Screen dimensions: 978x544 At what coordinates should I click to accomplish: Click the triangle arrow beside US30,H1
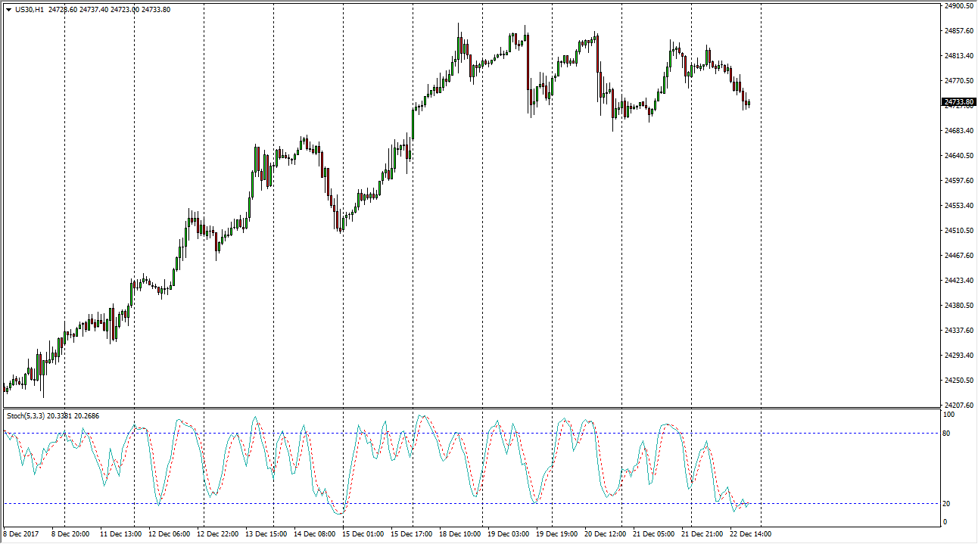[8, 10]
